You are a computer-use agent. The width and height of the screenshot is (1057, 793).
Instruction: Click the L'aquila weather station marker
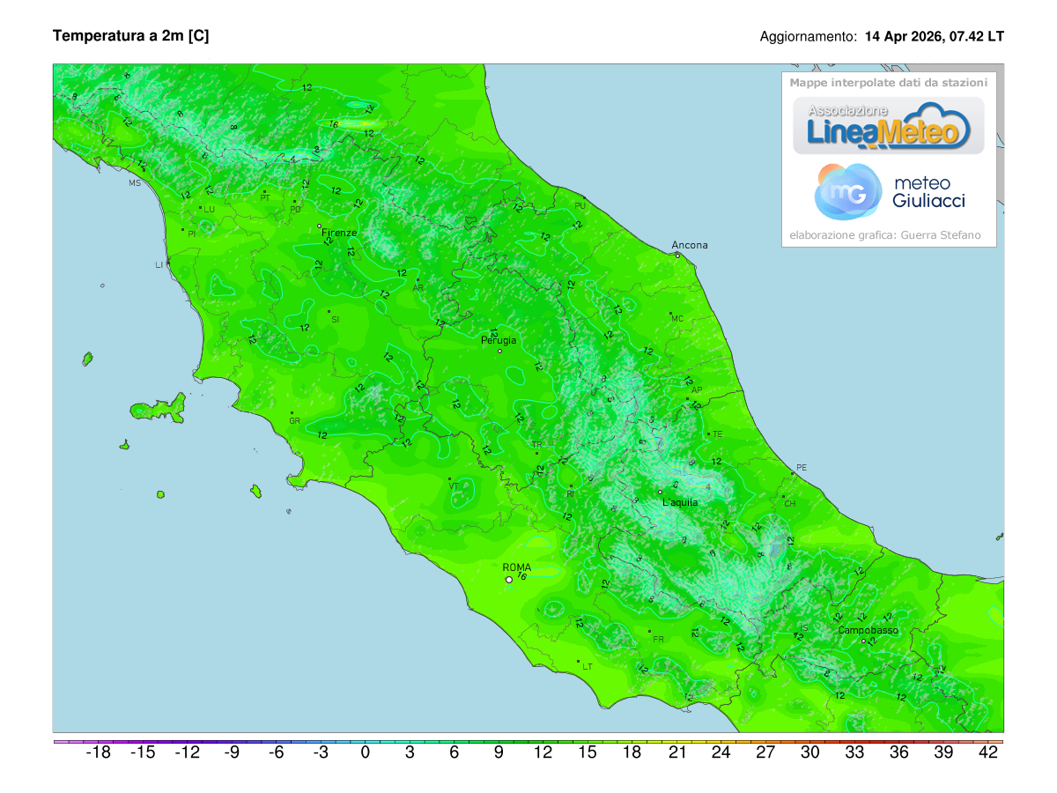[660, 491]
